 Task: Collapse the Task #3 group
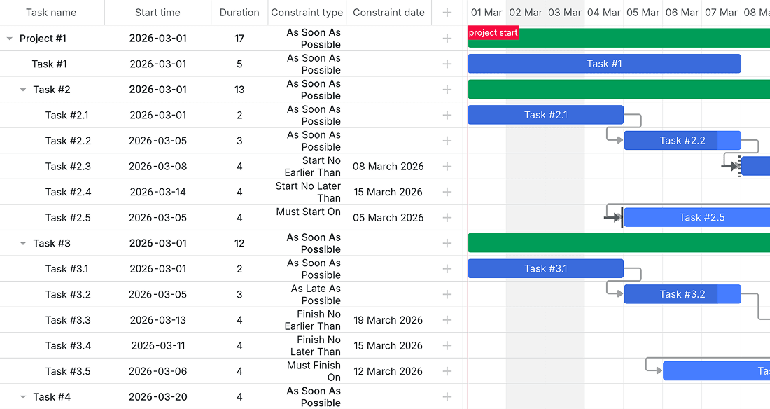coord(23,243)
